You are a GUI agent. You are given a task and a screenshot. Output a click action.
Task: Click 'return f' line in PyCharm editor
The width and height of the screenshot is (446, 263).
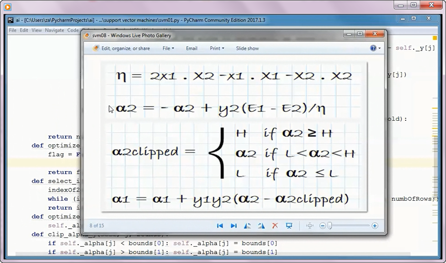click(x=64, y=172)
